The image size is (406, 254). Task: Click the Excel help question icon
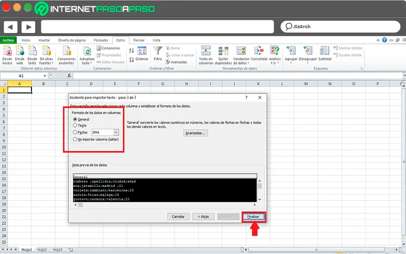click(x=385, y=40)
